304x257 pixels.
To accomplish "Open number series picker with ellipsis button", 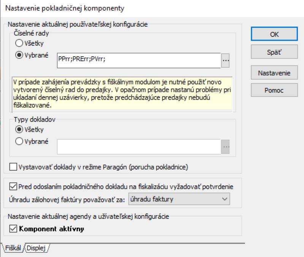I will tap(225, 60).
